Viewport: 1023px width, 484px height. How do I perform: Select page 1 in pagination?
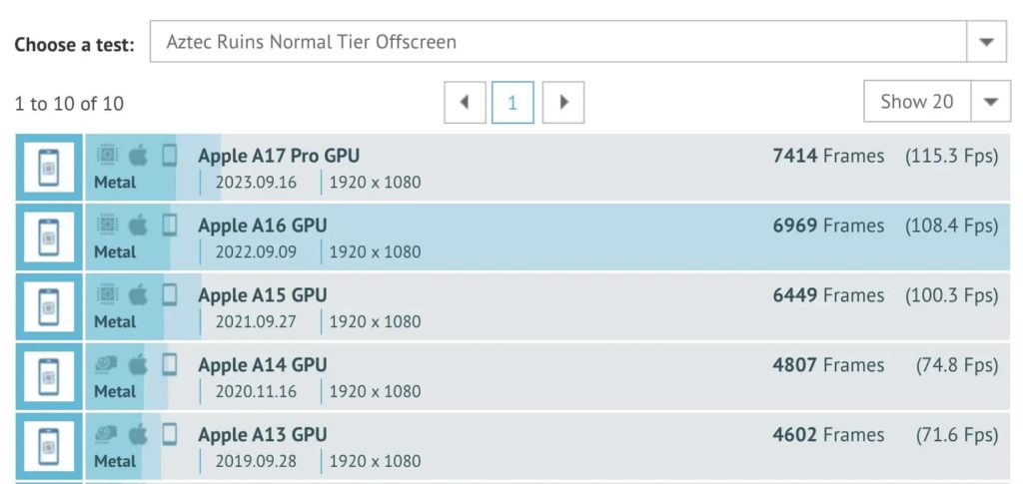click(x=512, y=102)
